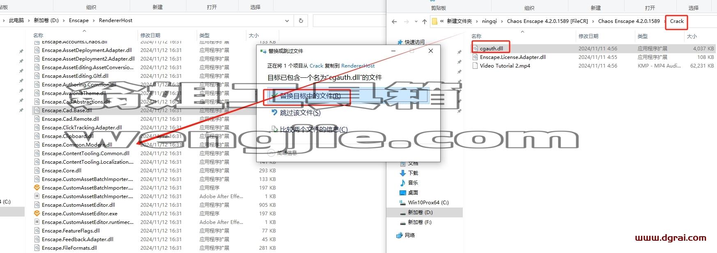Click the folder icon in Crack address bar

[434, 21]
